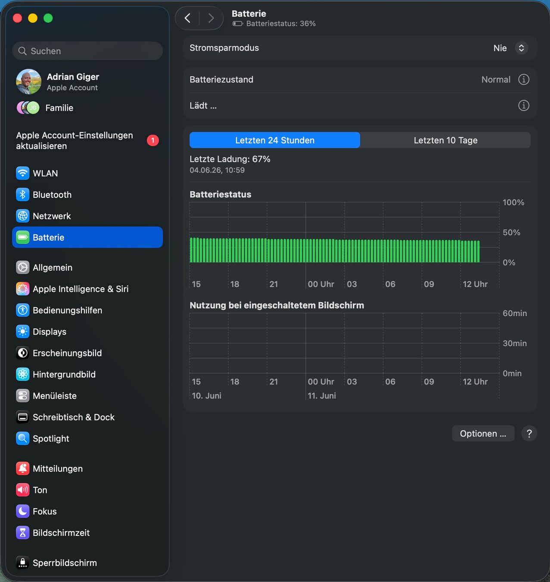Click the Suchen search field
The image size is (550, 582).
point(87,51)
